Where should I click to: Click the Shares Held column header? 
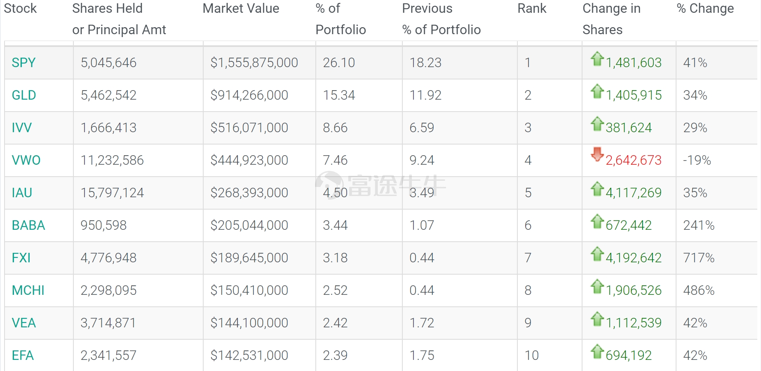pyautogui.click(x=119, y=19)
